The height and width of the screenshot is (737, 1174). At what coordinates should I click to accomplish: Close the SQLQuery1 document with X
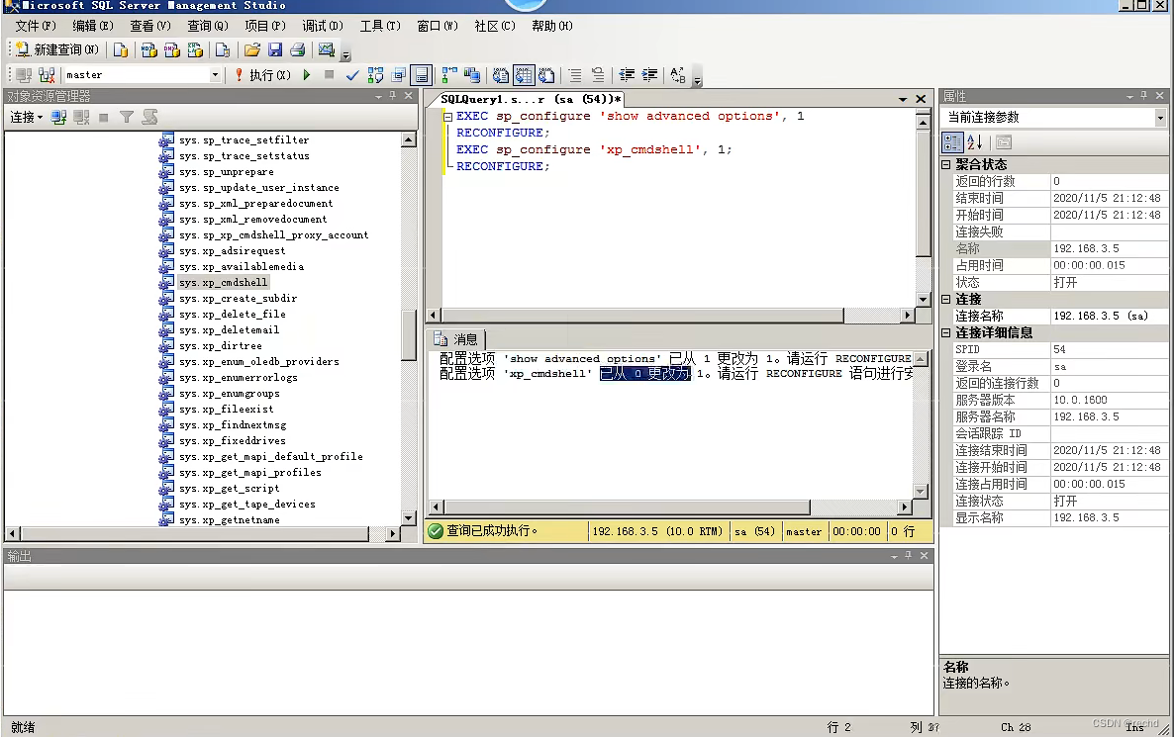921,99
